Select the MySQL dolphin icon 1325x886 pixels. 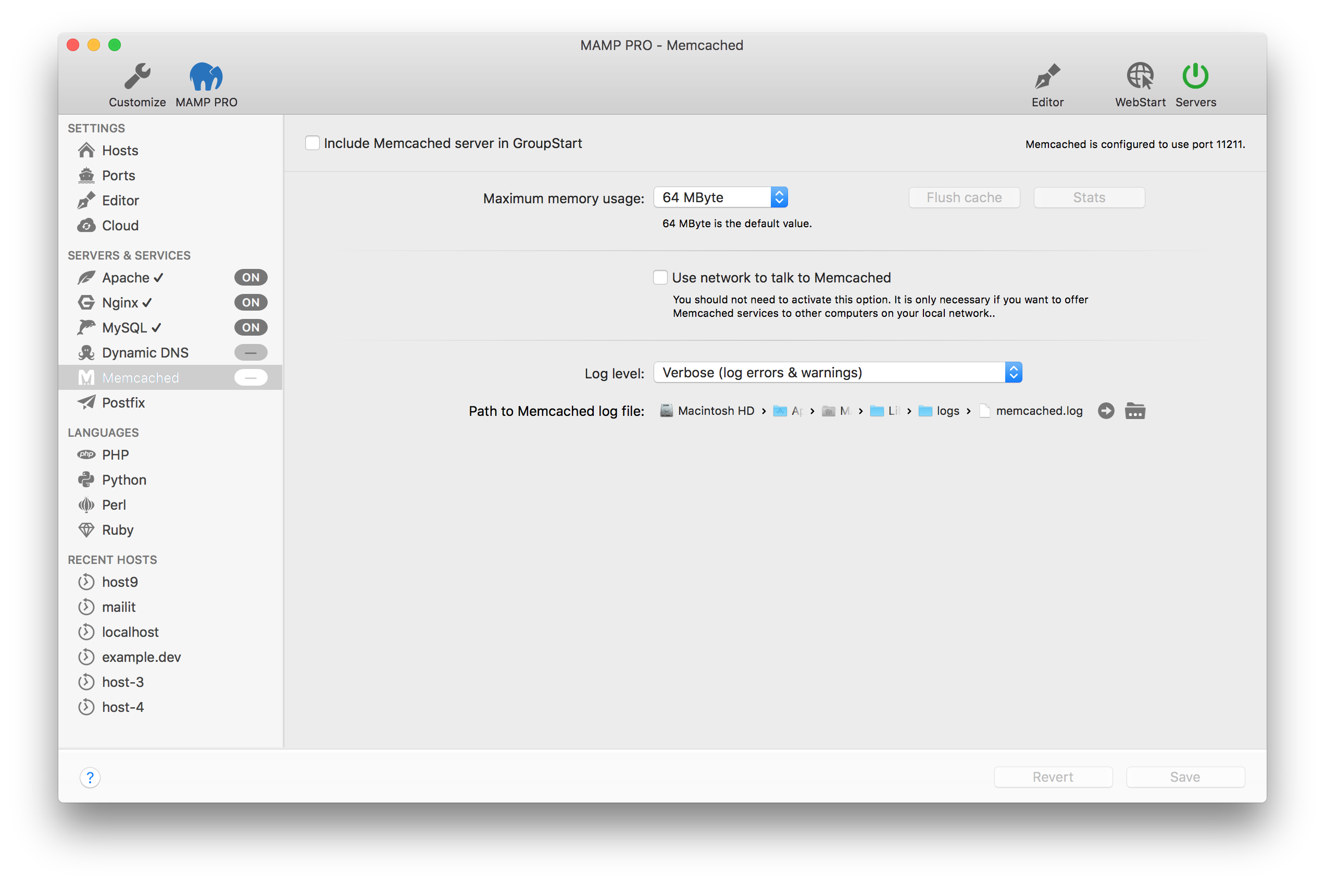(x=86, y=327)
